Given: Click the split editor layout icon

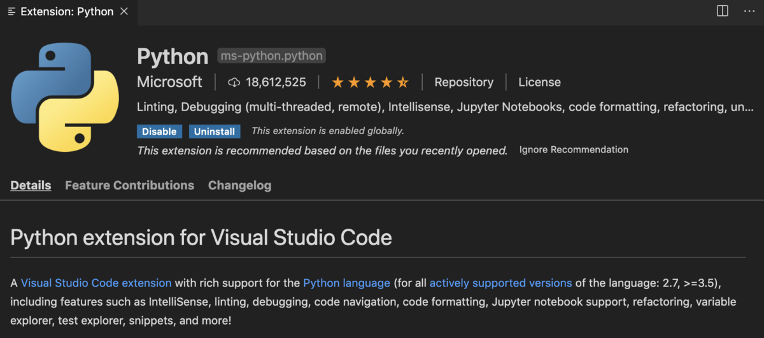Looking at the screenshot, I should pyautogui.click(x=722, y=11).
